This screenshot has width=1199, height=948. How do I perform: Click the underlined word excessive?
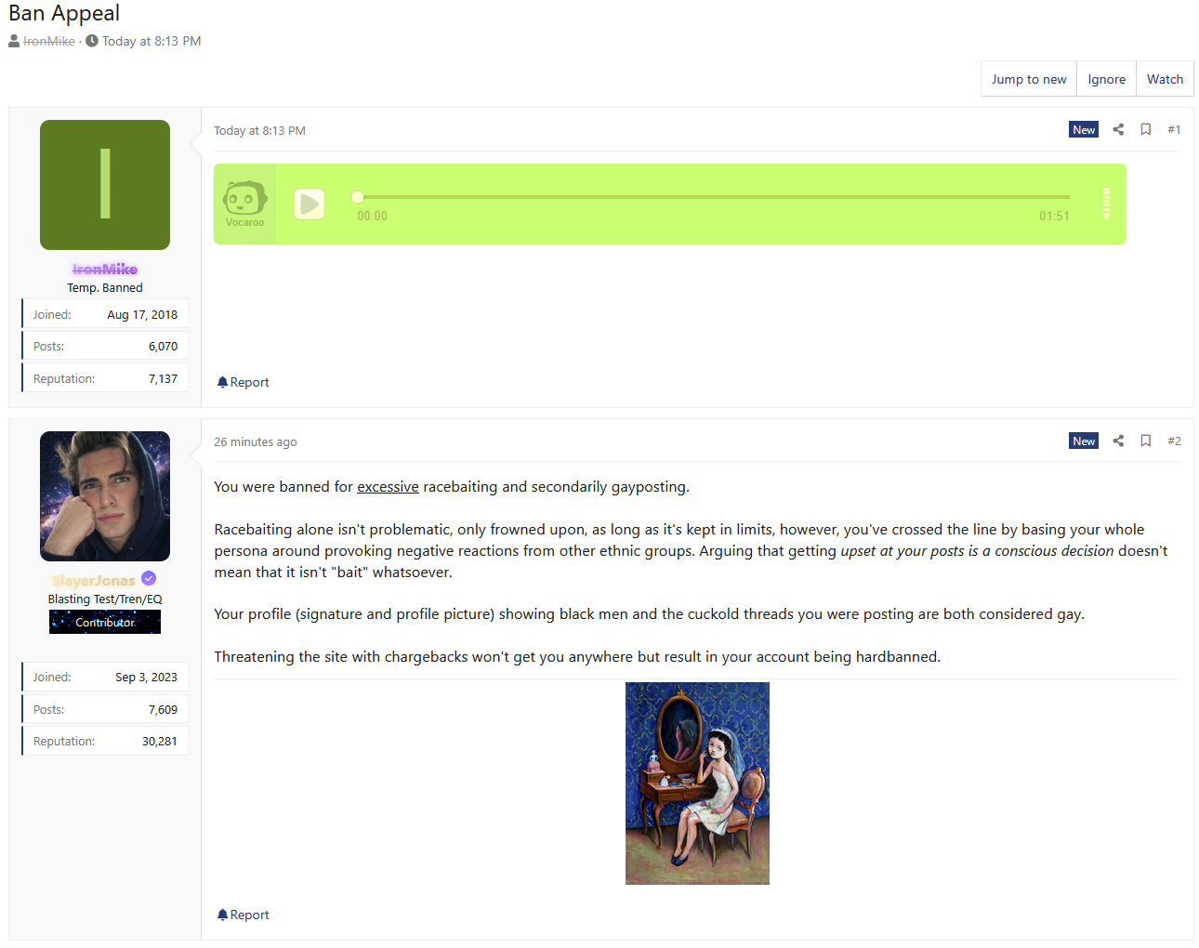coord(388,487)
